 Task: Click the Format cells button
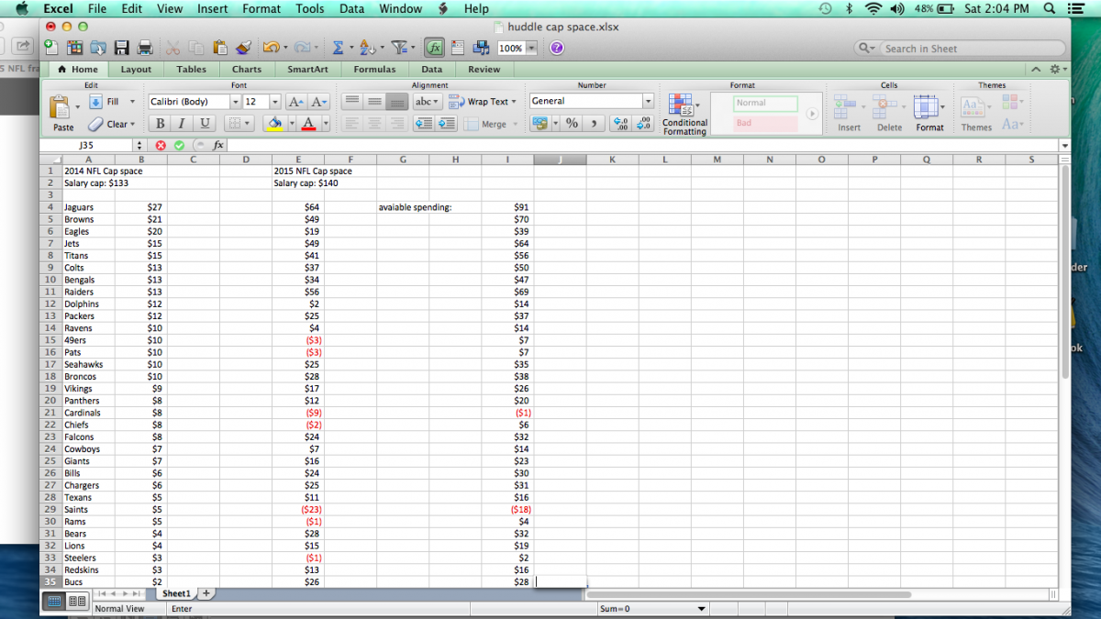(929, 114)
